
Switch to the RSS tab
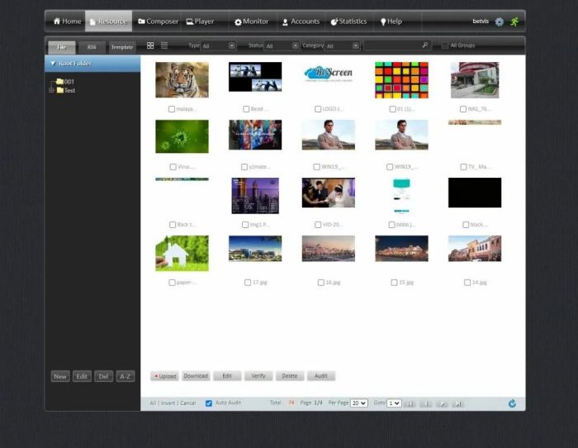(92, 47)
